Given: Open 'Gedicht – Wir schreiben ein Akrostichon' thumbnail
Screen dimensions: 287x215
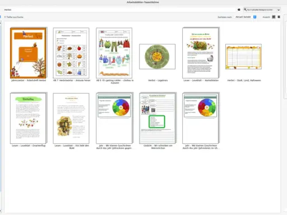Looking at the screenshot, I should coord(158,118).
